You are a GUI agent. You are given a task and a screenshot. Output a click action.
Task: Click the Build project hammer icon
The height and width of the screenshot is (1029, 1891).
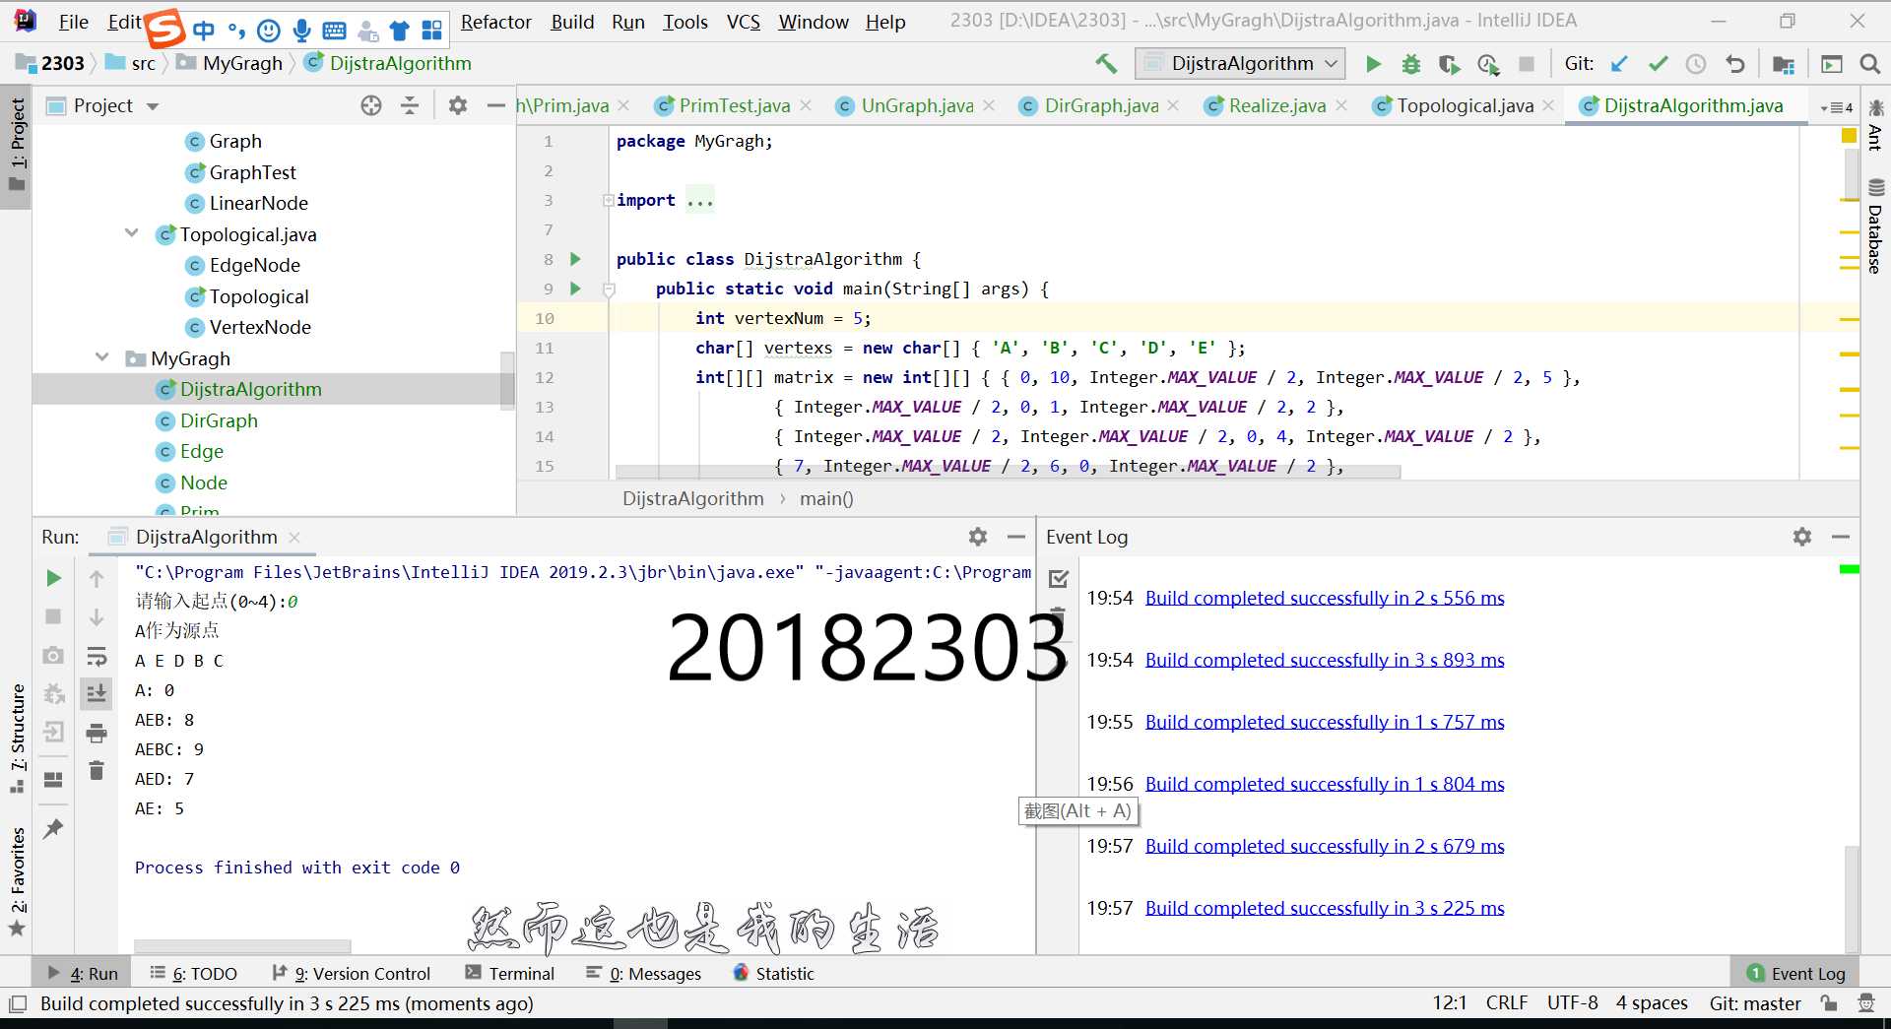tap(1106, 64)
